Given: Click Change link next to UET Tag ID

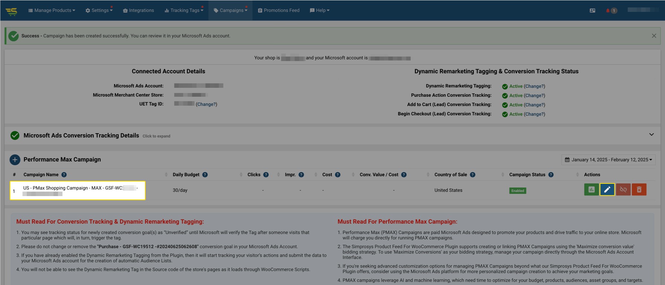Looking at the screenshot, I should coord(206,104).
